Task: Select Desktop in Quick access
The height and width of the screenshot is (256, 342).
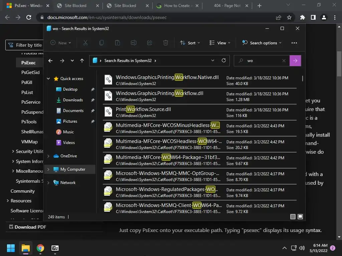Action: click(70, 89)
